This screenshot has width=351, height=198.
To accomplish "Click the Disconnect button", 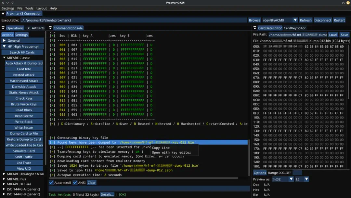I will click(323, 20).
